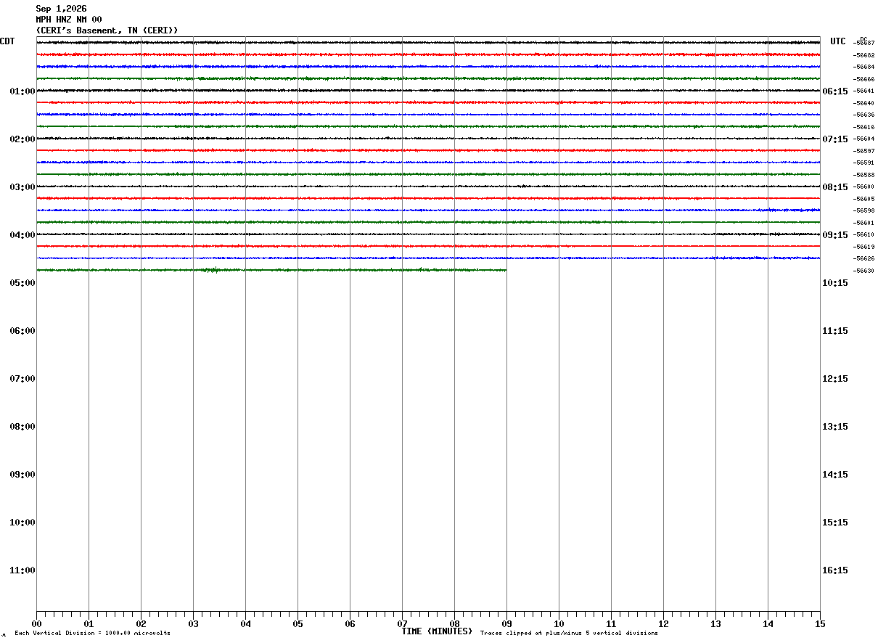Click the end of the last green trace
Screen dimensions: 878x643
506,270
